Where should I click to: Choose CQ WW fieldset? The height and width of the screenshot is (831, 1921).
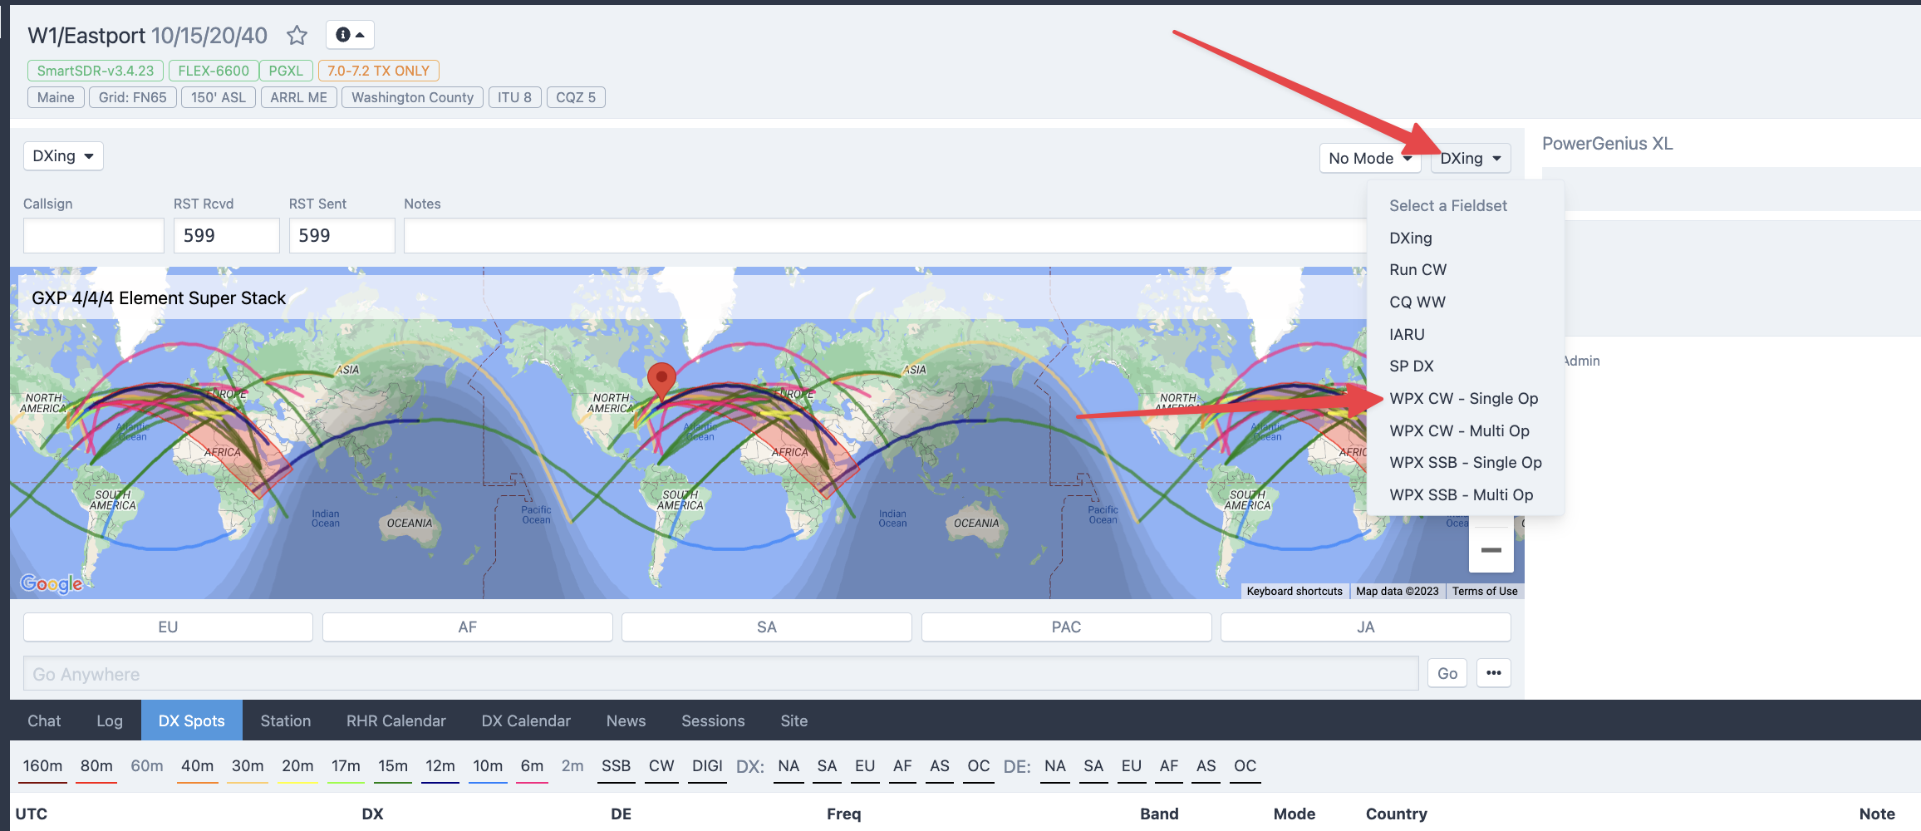[x=1417, y=302]
